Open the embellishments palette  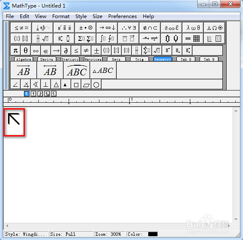point(64,28)
